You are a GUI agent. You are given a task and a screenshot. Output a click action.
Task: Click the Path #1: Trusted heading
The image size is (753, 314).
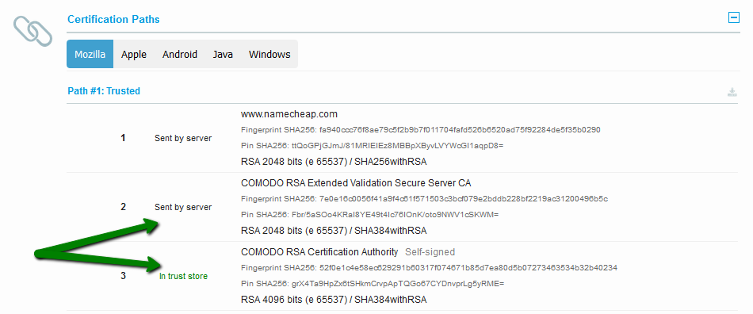tap(104, 90)
